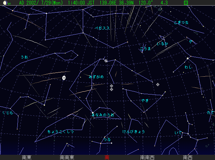Select the 南東 direction label
The width and height of the screenshot is (215, 160).
pyautogui.click(x=27, y=157)
